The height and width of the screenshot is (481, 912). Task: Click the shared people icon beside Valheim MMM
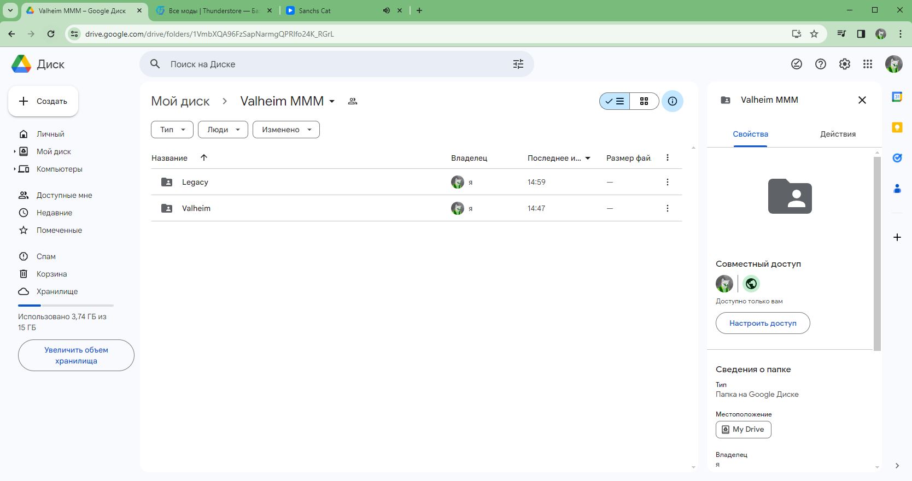point(353,101)
